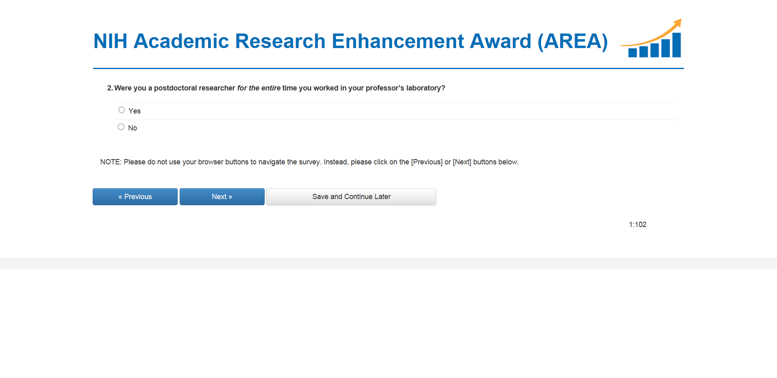Click the "NIH" word in the header
Image resolution: width=777 pixels, height=378 pixels.
point(110,41)
